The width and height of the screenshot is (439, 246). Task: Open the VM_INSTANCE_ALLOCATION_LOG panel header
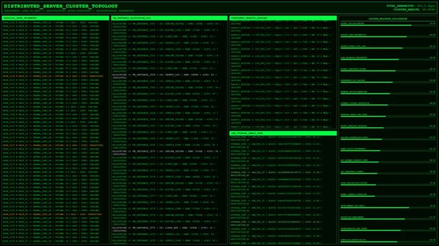pos(169,18)
